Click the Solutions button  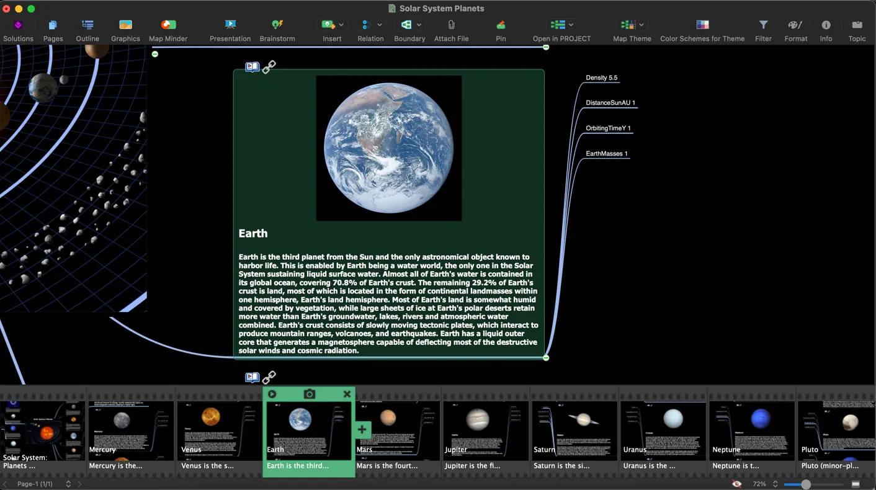coord(18,28)
